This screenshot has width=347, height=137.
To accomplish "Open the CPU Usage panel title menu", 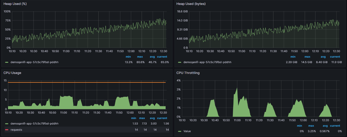I will pyautogui.click(x=12, y=73).
